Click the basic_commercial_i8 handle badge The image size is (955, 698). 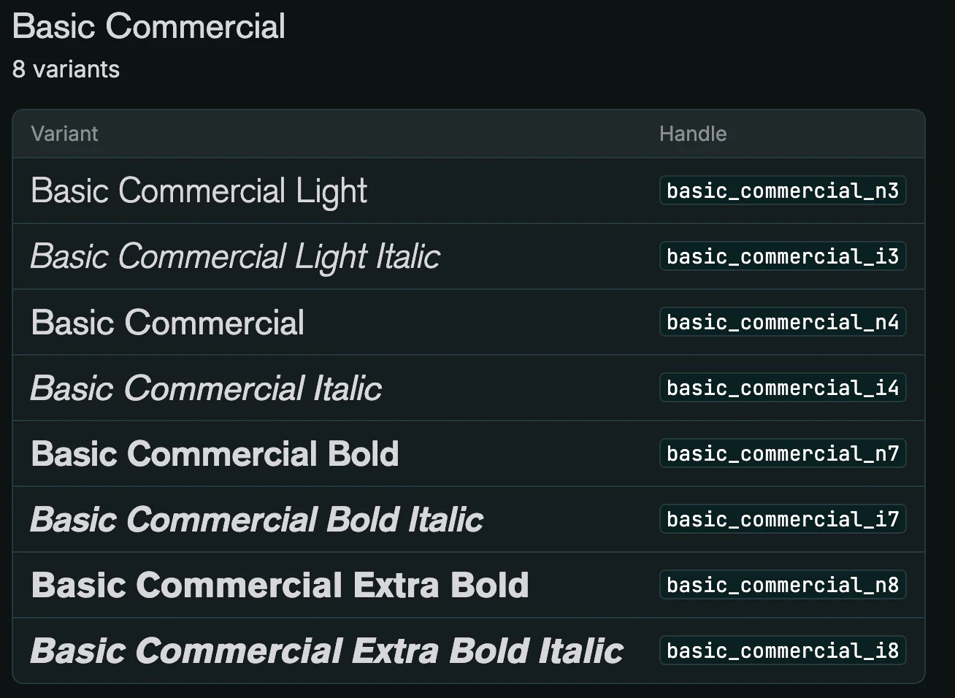tap(782, 650)
